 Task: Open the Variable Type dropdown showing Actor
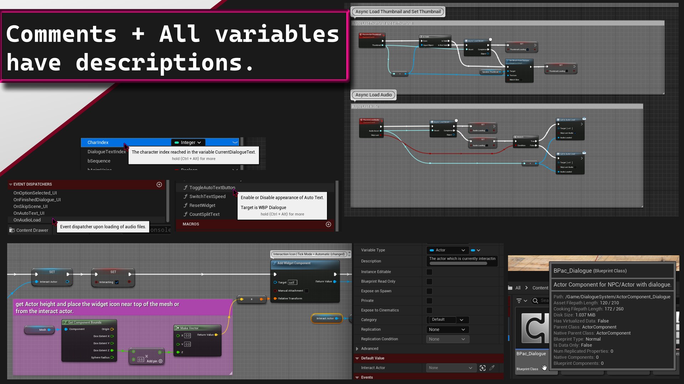click(x=447, y=250)
